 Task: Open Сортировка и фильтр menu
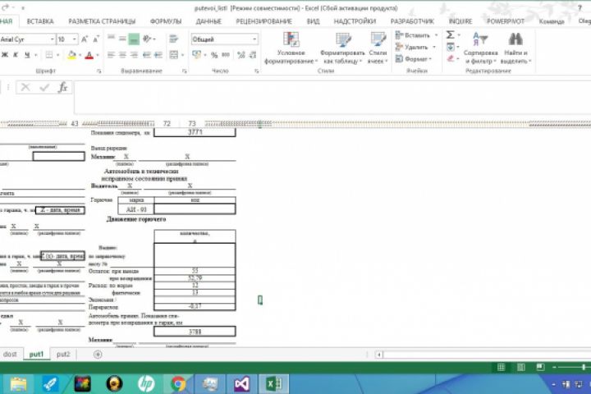click(x=480, y=48)
